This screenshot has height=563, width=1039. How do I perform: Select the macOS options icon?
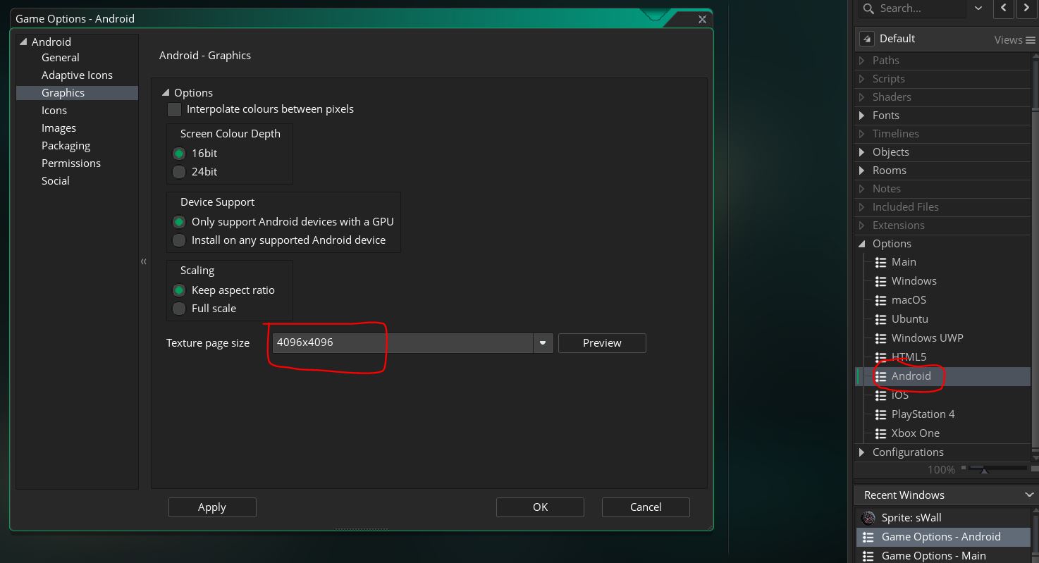coord(880,300)
